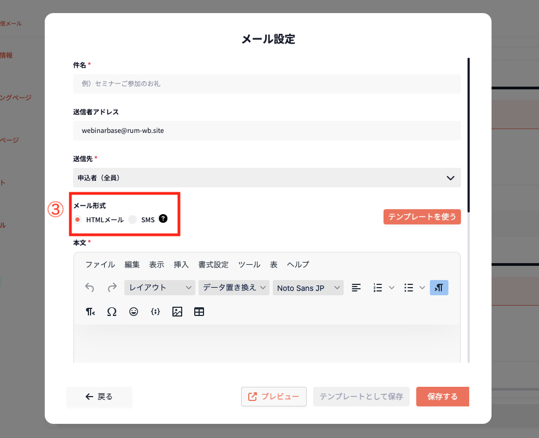
Task: Insert a bulleted list
Action: [x=409, y=288]
